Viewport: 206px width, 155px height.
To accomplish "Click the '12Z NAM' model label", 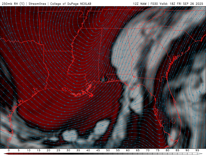I will click(140, 4).
